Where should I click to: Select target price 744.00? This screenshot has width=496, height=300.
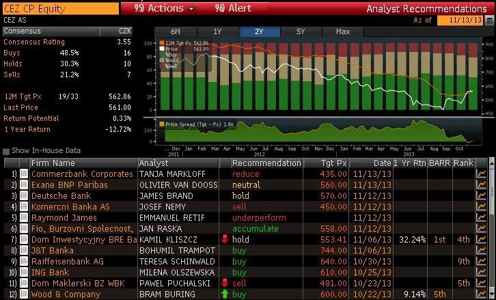coord(333,251)
